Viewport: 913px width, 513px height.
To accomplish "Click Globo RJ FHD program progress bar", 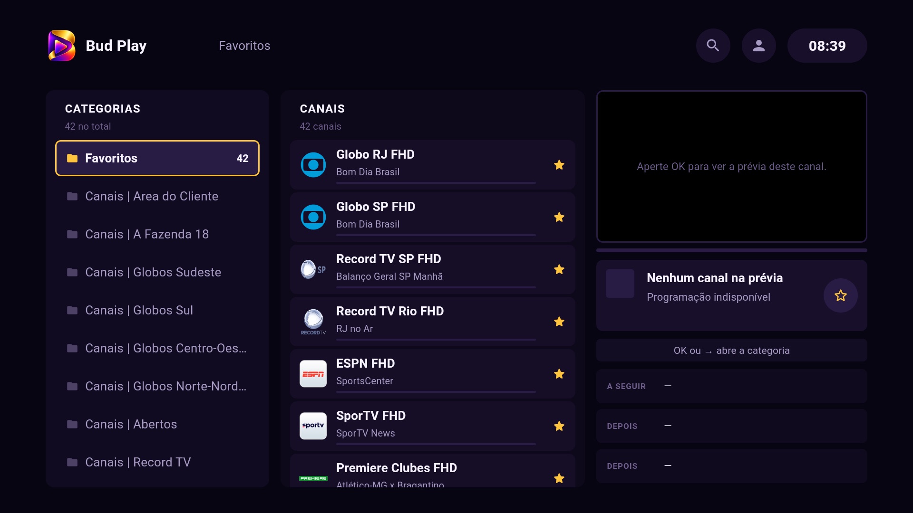I will click(x=436, y=183).
